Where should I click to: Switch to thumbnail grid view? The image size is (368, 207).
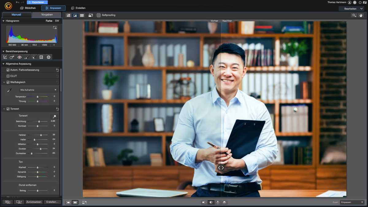[x=82, y=15]
